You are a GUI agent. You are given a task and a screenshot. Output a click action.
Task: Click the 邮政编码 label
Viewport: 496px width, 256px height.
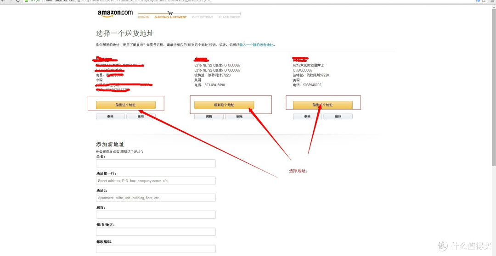104,242
